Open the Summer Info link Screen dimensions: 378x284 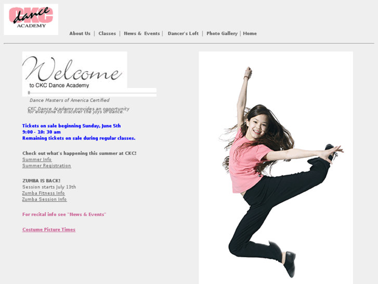37,159
